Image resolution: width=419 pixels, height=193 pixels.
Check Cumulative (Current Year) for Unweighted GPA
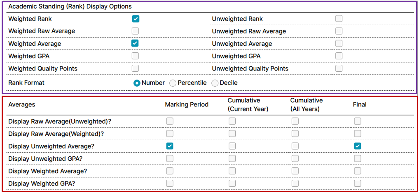coord(232,158)
